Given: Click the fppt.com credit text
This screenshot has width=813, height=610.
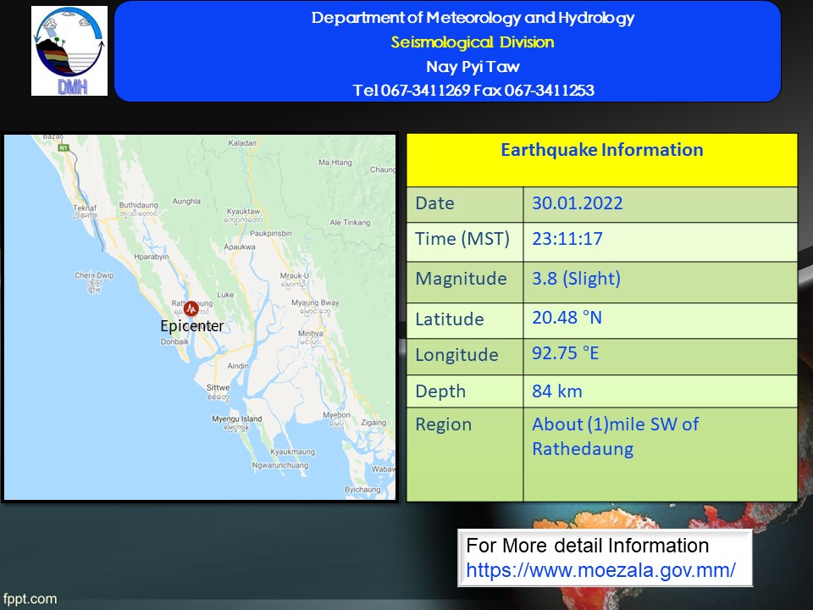Looking at the screenshot, I should [x=30, y=599].
